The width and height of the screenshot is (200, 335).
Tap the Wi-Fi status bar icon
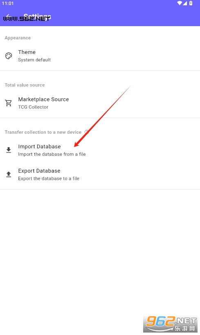(x=180, y=3)
